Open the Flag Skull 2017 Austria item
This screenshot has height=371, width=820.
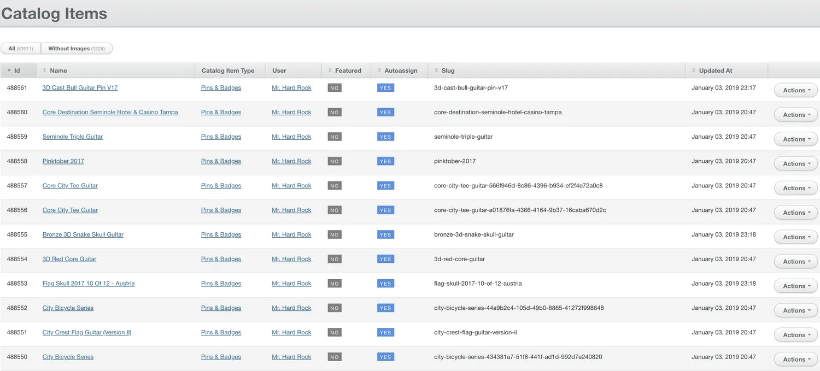point(88,284)
